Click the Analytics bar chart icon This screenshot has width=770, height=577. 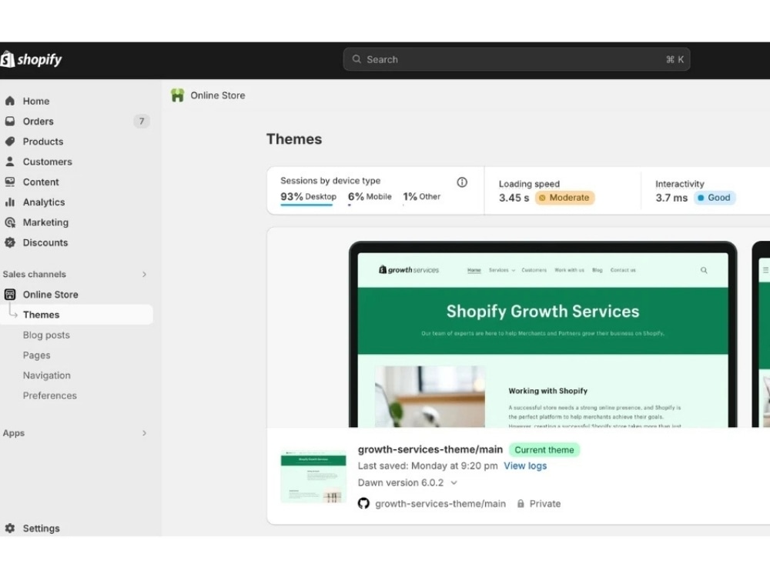click(x=10, y=202)
